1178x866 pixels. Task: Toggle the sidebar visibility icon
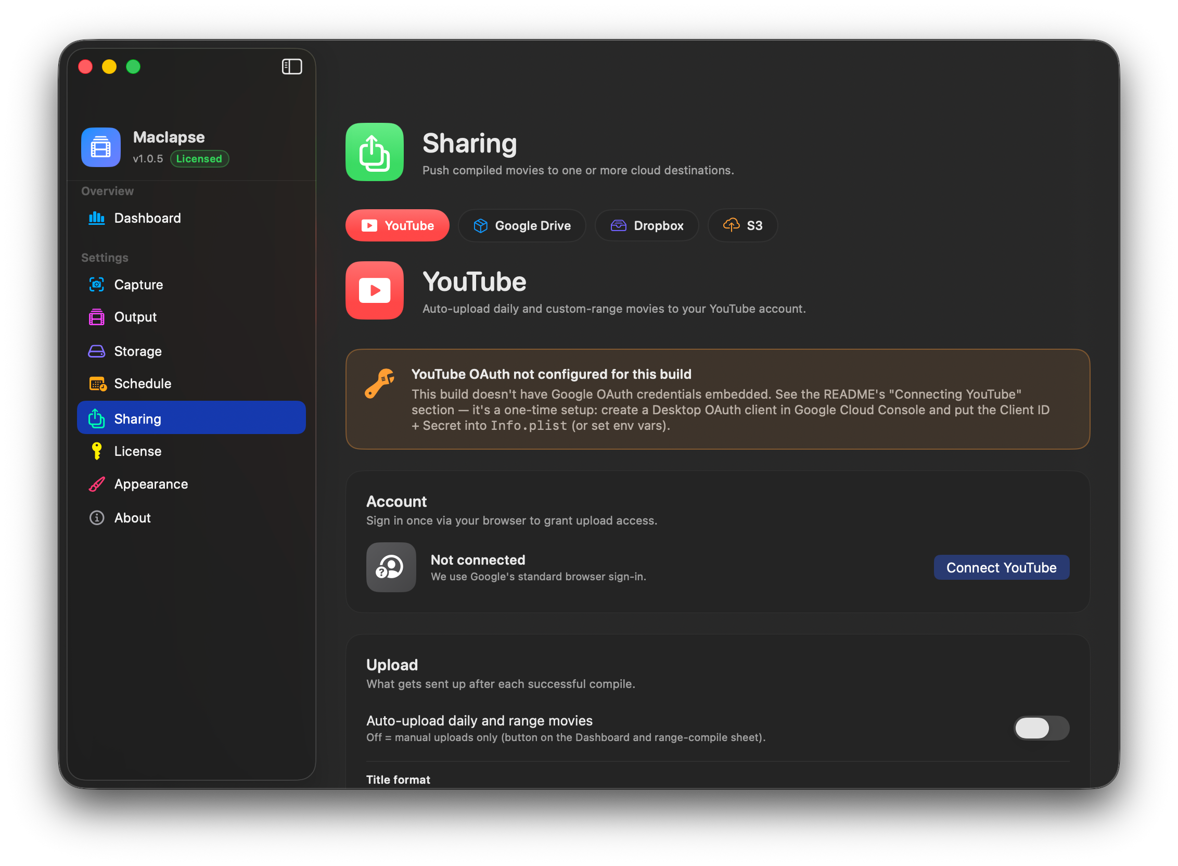[292, 67]
